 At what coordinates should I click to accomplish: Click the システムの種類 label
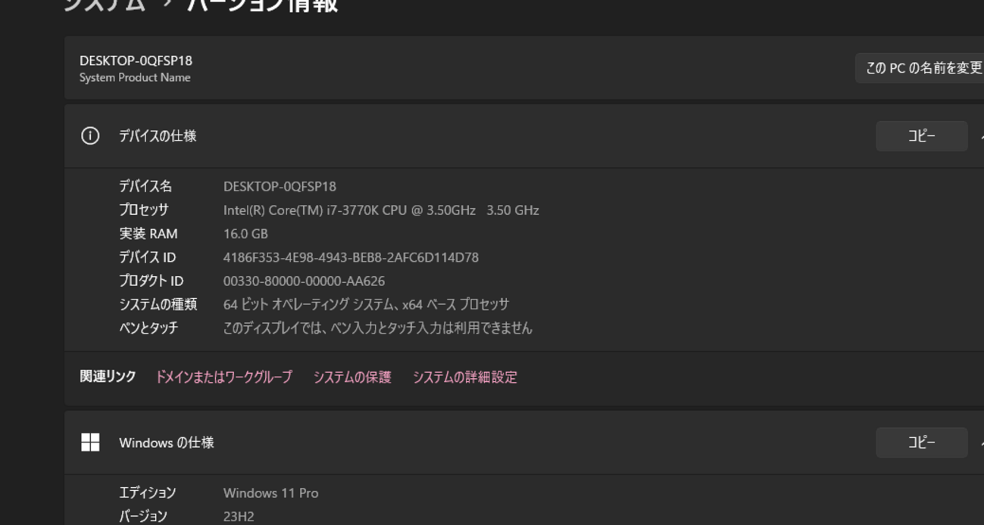(158, 304)
